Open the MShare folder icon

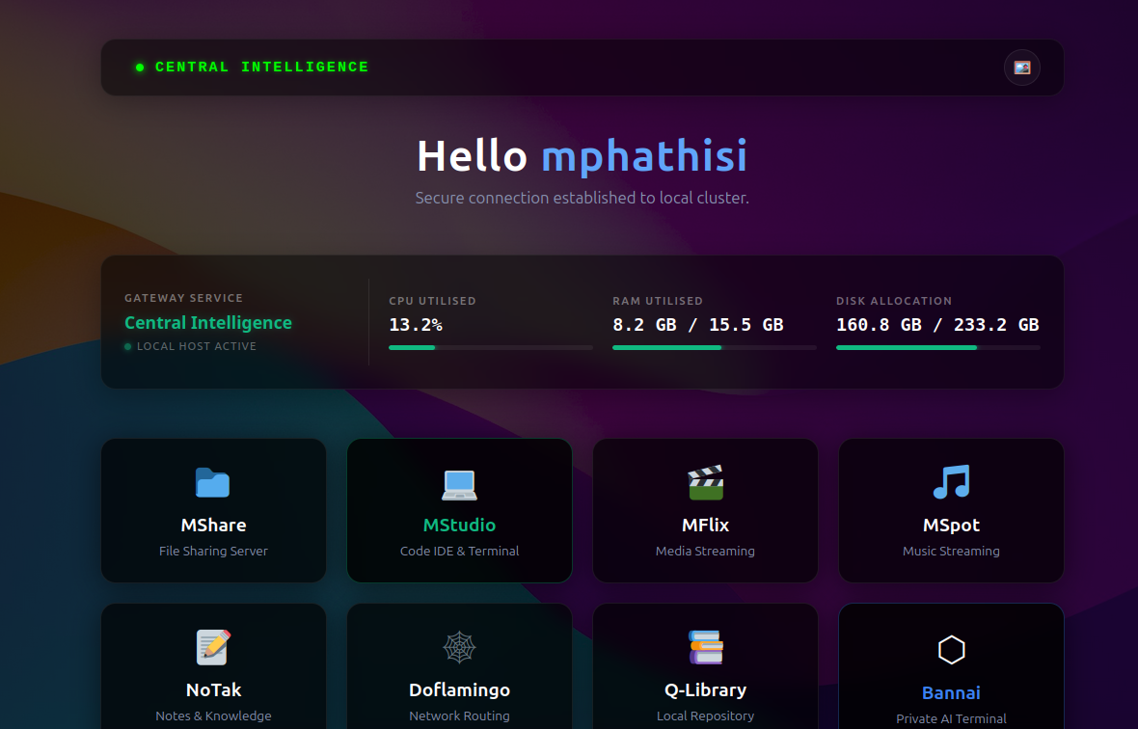212,483
